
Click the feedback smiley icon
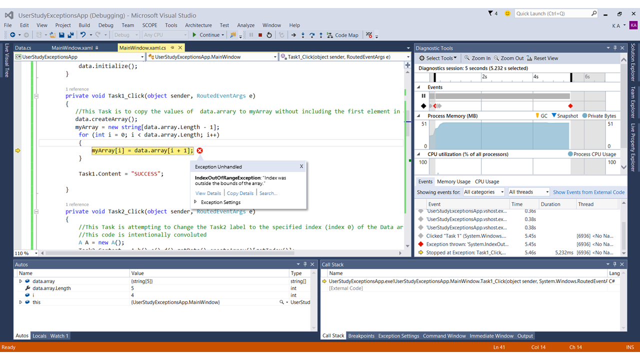507,13
